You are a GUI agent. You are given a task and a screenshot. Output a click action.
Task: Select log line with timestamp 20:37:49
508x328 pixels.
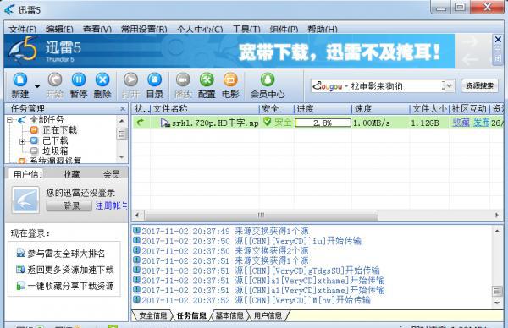[221, 232]
